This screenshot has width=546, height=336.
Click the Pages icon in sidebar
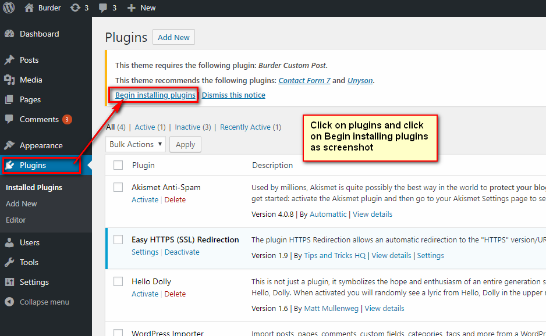click(9, 99)
